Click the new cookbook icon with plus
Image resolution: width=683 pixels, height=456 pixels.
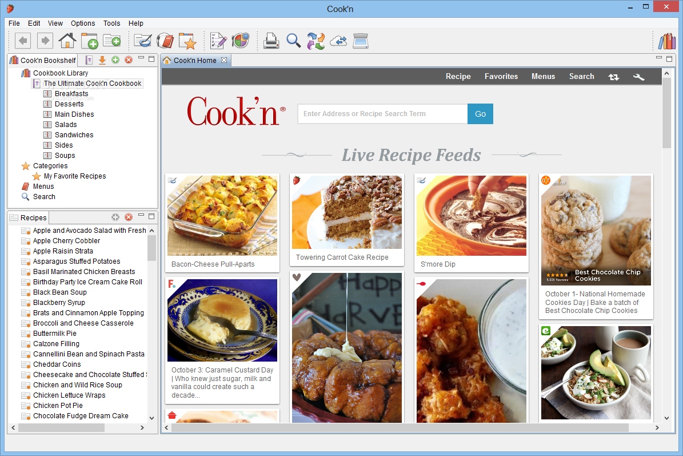(x=90, y=41)
